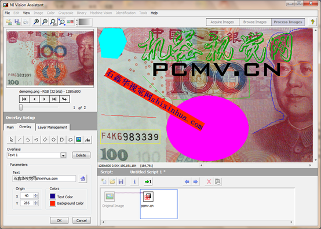Click the zoom in magnifier icon
This screenshot has width=321, height=229.
coord(37,22)
